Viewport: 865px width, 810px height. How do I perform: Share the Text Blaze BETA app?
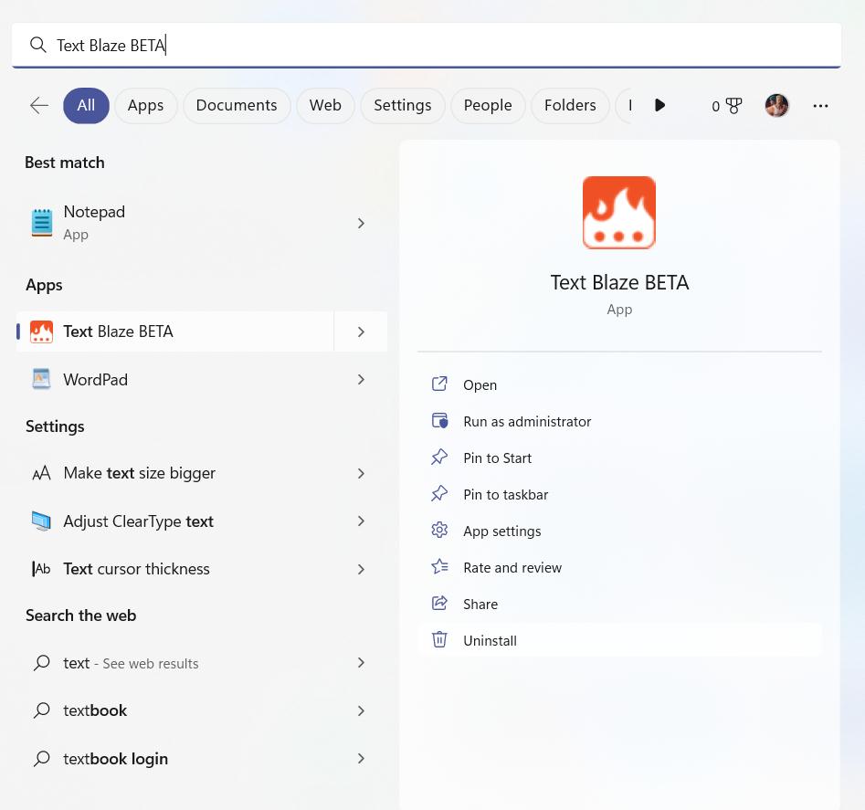pos(619,604)
